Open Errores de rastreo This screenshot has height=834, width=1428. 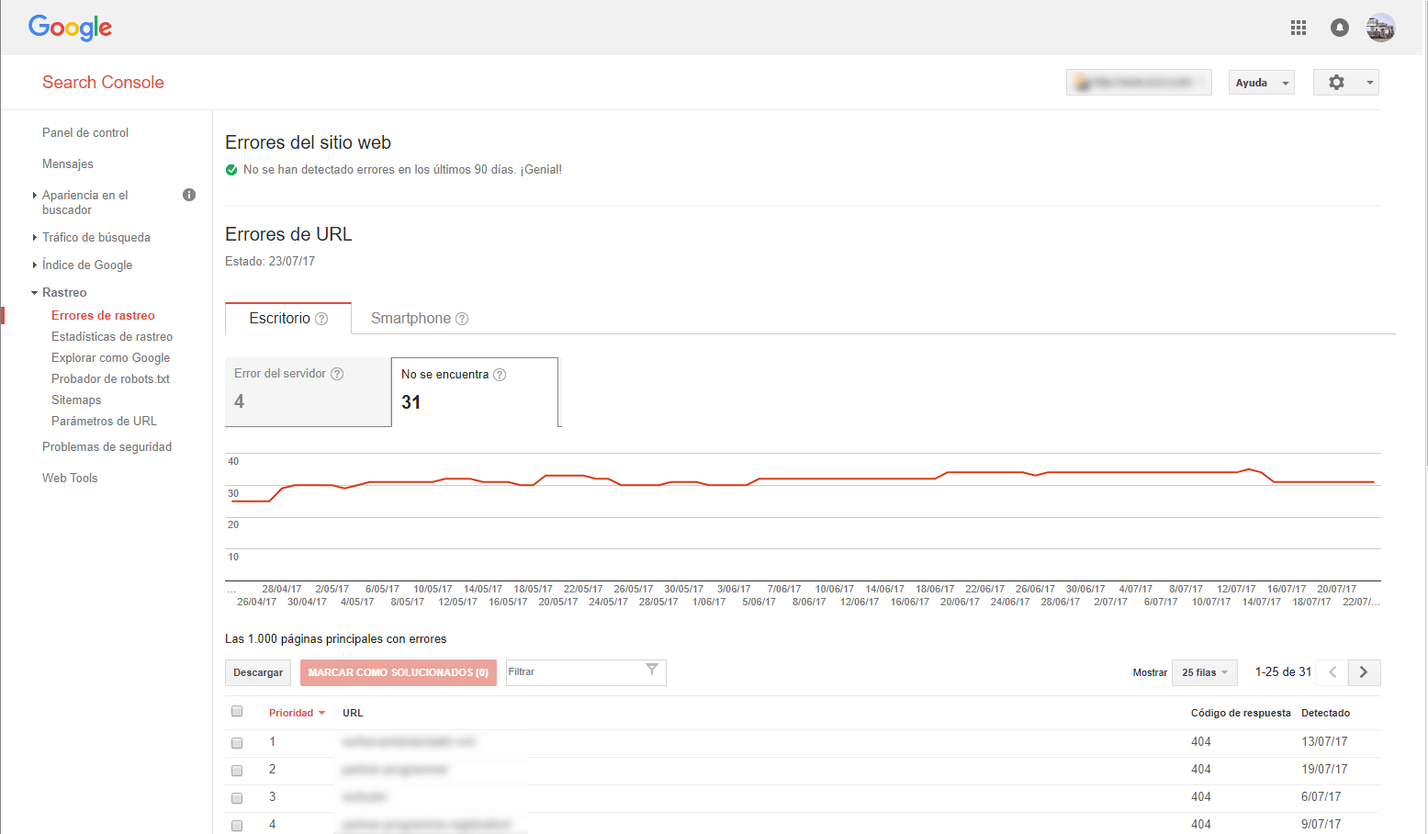103,315
